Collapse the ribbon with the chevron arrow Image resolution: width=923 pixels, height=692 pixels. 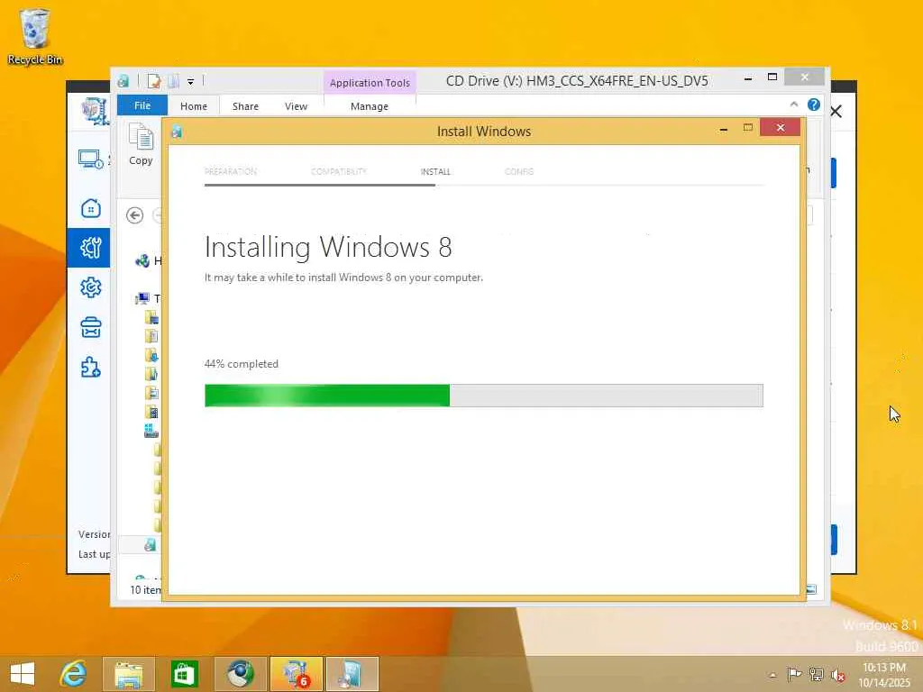pos(794,105)
